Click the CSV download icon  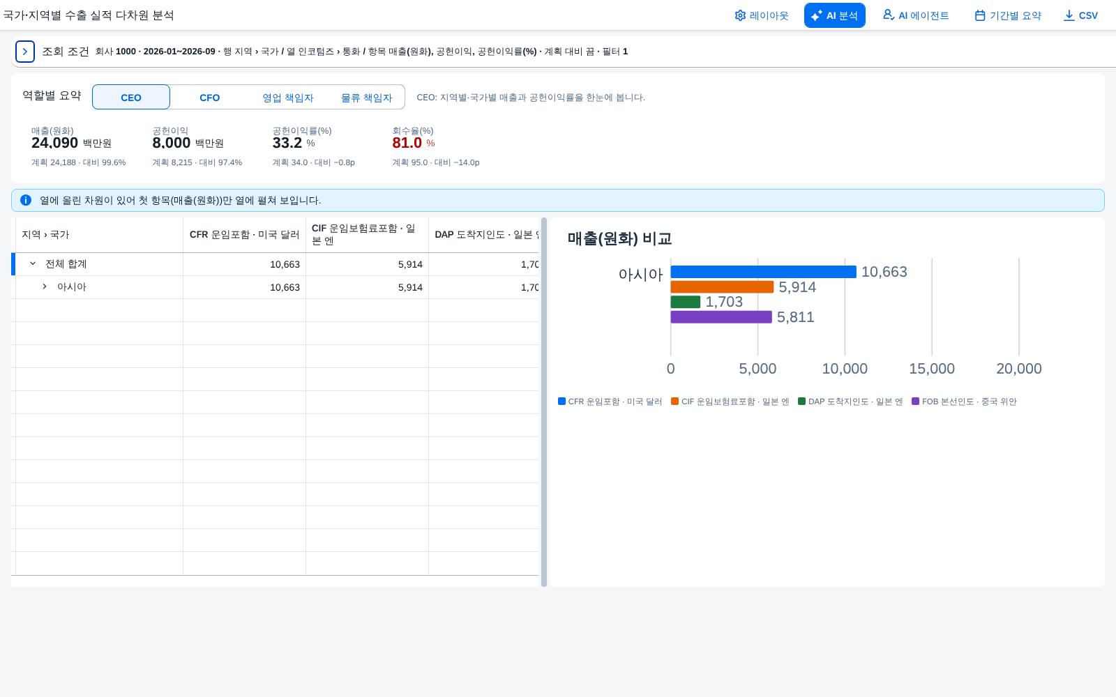coord(1069,15)
